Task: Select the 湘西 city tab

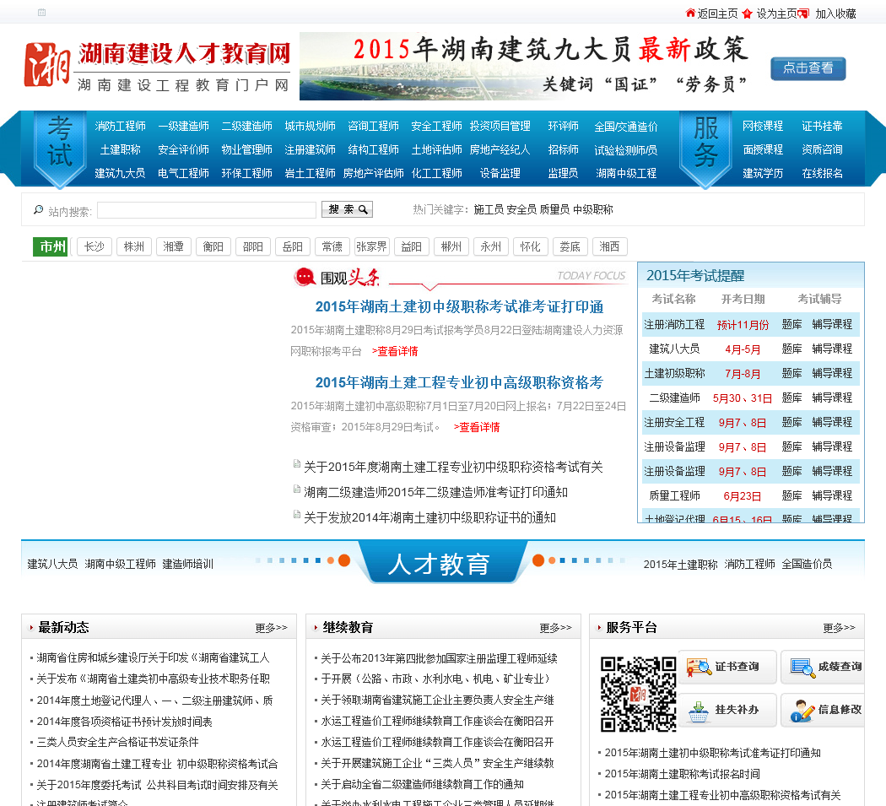Action: 609,246
